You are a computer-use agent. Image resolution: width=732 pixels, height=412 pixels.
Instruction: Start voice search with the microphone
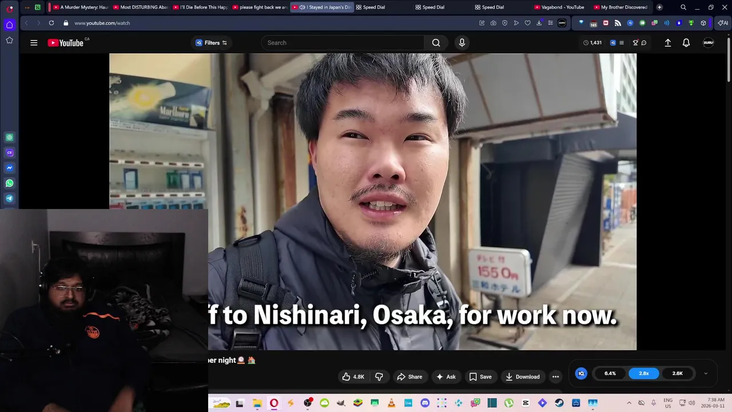click(x=462, y=43)
